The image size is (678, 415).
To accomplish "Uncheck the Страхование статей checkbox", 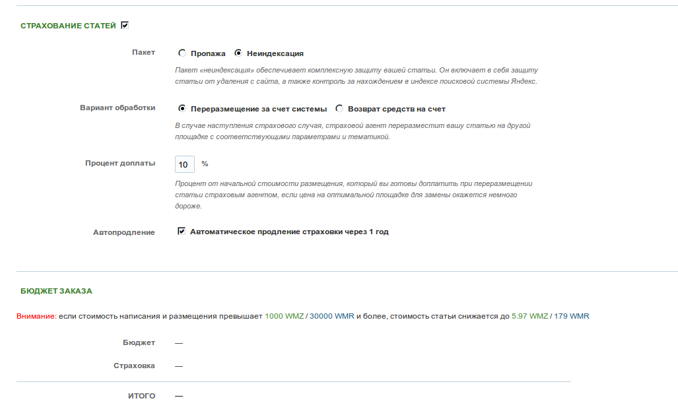I will 125,26.
